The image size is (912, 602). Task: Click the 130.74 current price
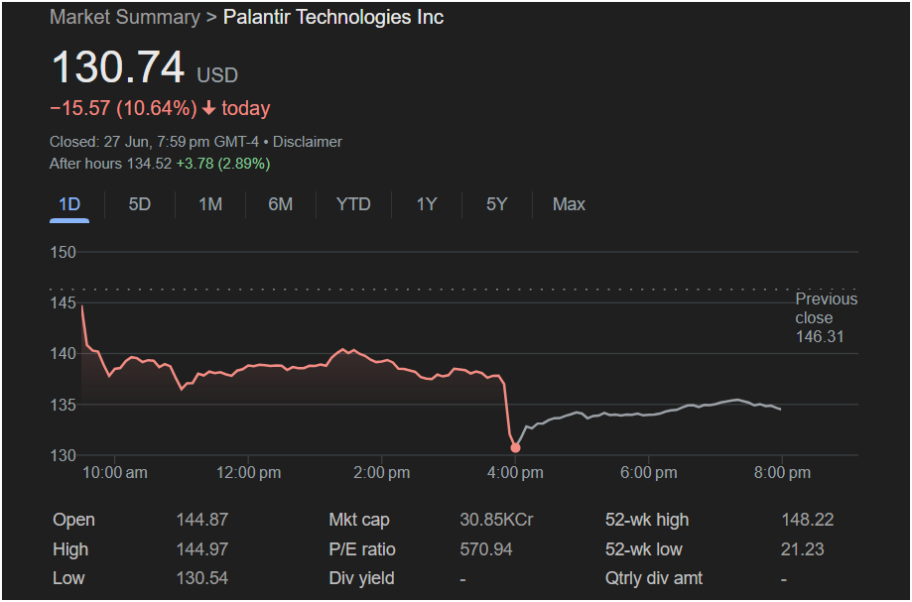coord(118,68)
